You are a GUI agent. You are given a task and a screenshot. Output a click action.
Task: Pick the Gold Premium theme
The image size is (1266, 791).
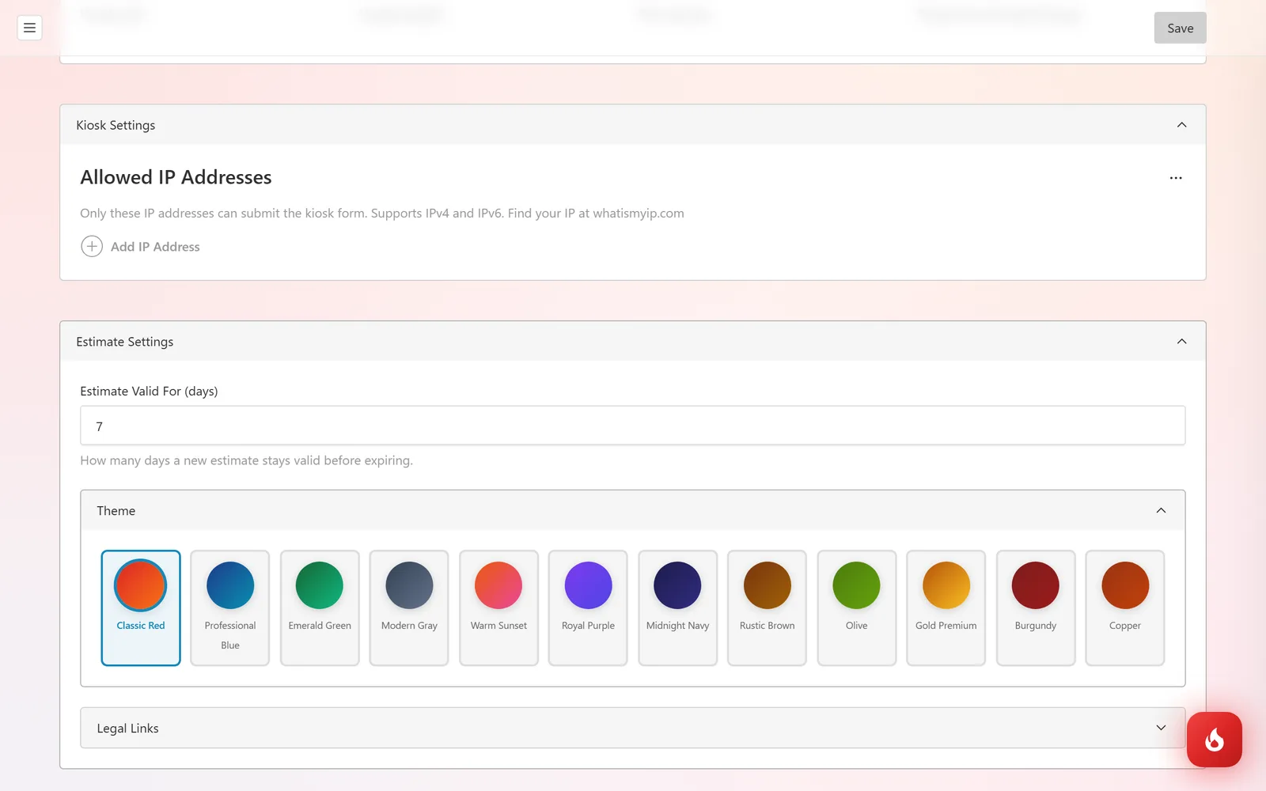(x=946, y=607)
